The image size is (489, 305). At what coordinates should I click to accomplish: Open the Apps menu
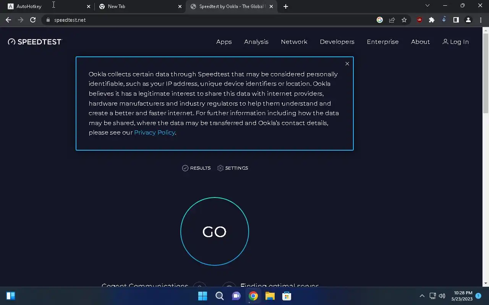[224, 42]
